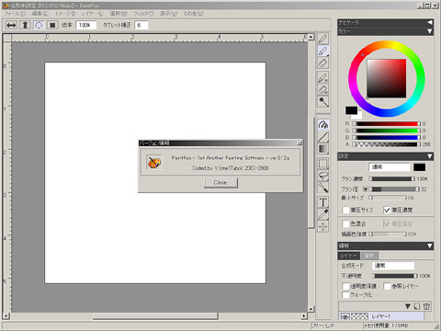Click the solid square brush shape icon
The width and height of the screenshot is (441, 331).
pyautogui.click(x=52, y=25)
